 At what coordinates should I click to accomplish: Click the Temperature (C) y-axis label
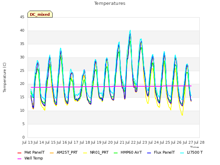pos(4,77)
